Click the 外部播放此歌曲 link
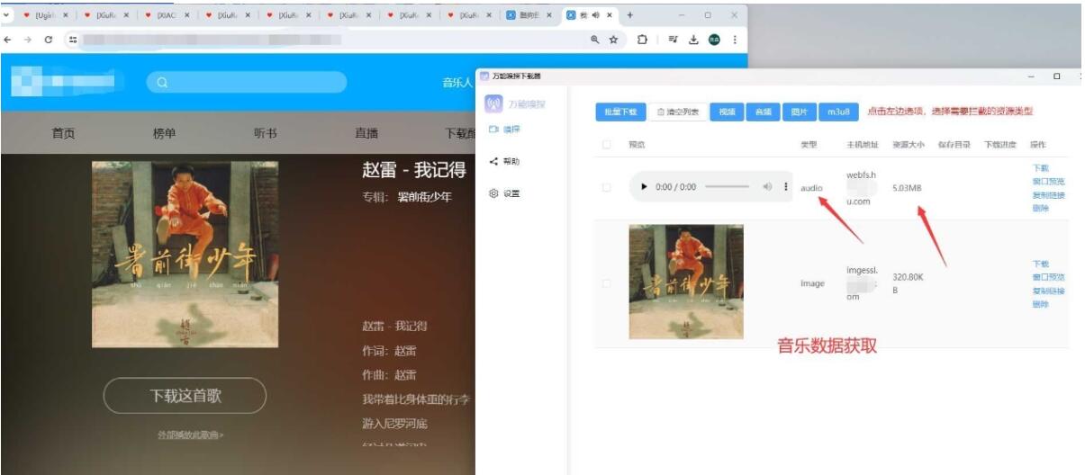The width and height of the screenshot is (1085, 475). pyautogui.click(x=190, y=435)
